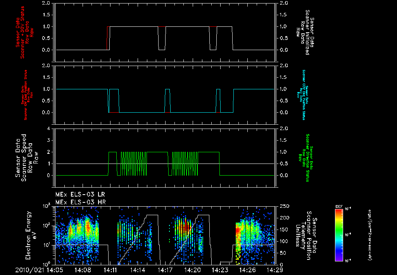Click the 250 tick on Scanner Position axis

click(285, 206)
